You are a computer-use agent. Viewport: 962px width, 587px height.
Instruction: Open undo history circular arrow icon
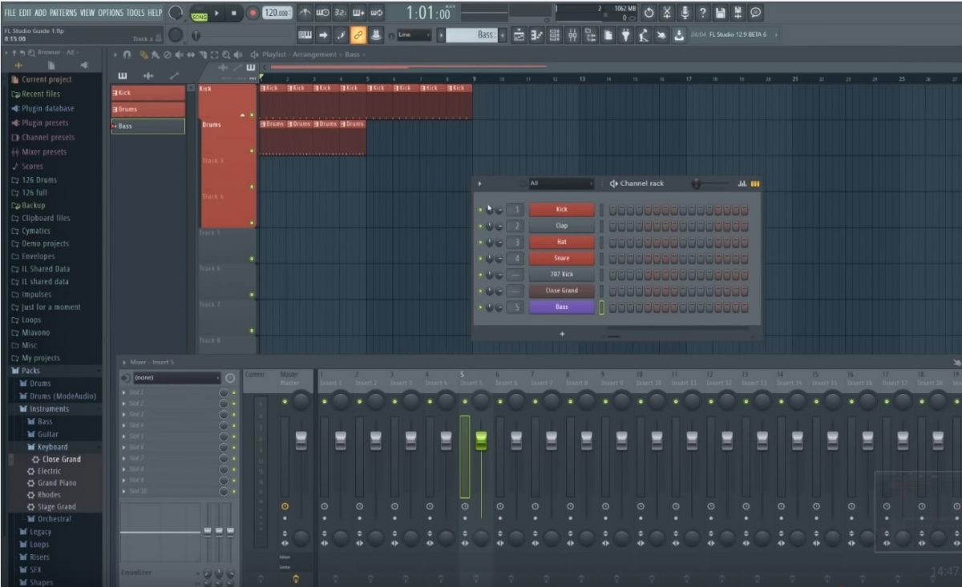click(649, 13)
